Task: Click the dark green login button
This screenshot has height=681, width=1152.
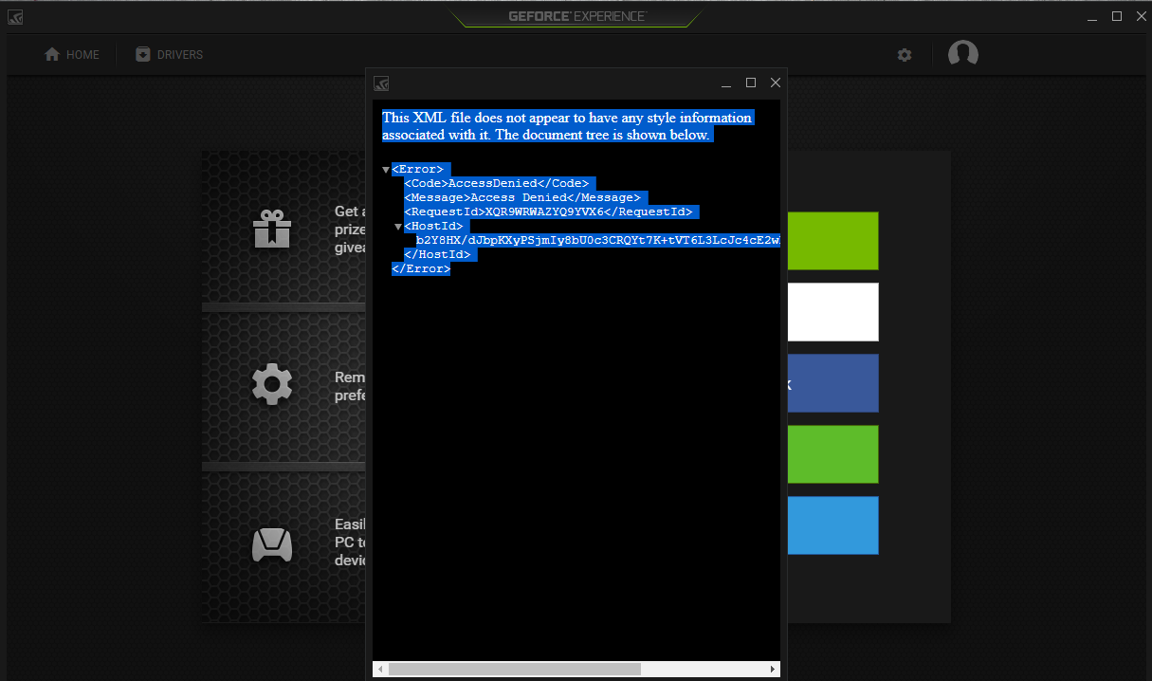Action: pos(832,241)
